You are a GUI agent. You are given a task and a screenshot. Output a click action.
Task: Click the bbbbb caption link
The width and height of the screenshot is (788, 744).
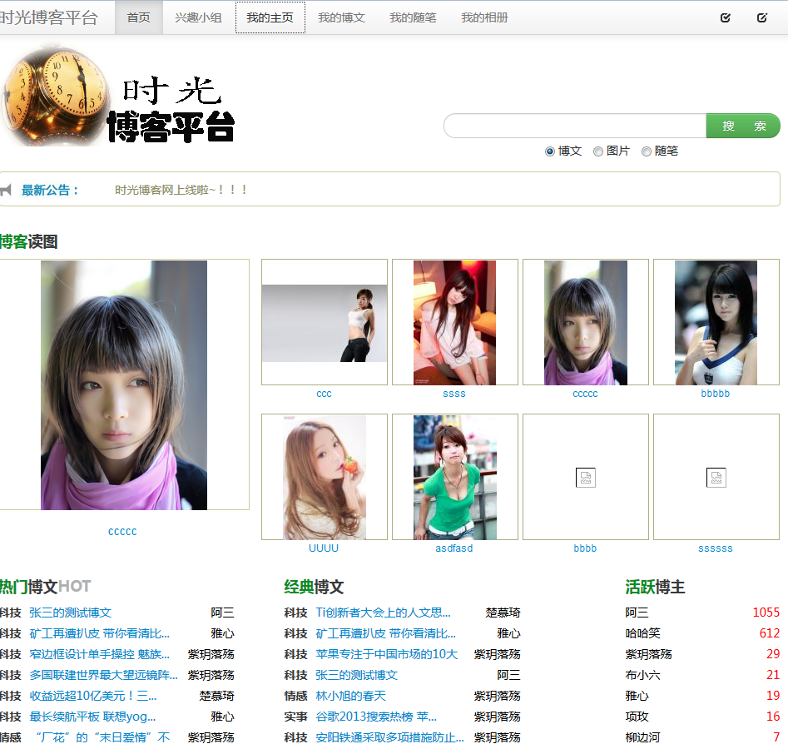(x=716, y=394)
